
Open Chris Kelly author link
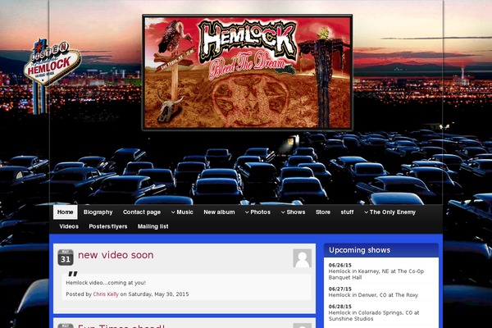[106, 294]
